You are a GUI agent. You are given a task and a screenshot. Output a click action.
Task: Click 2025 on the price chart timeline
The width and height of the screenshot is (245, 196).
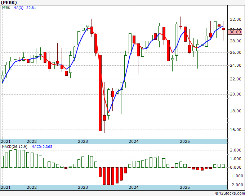coord(185,141)
